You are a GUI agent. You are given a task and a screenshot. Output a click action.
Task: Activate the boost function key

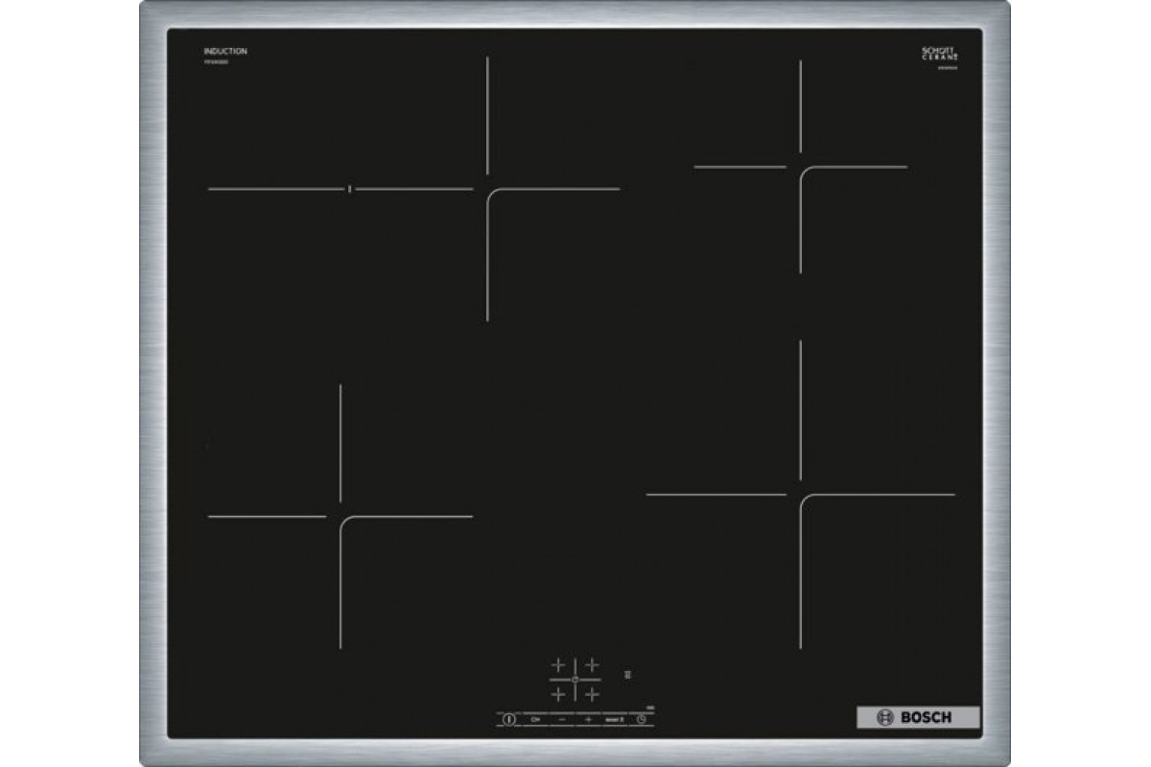click(614, 718)
